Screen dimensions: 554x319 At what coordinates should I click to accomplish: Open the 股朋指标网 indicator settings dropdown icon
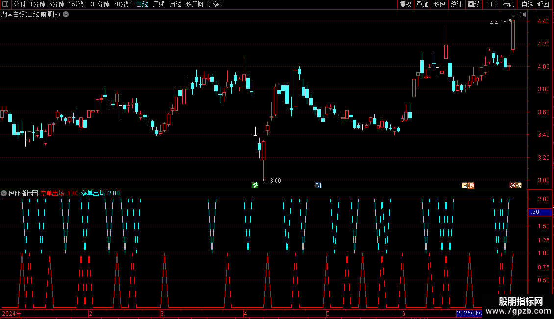coord(4,193)
